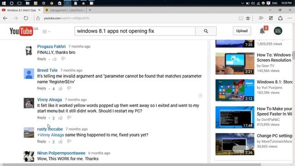Open the 2:21 Screen Resolution video thumbnail

pos(235,64)
